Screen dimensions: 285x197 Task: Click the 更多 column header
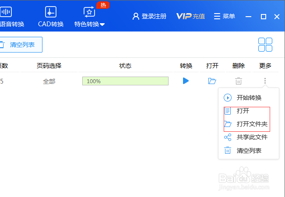265,66
